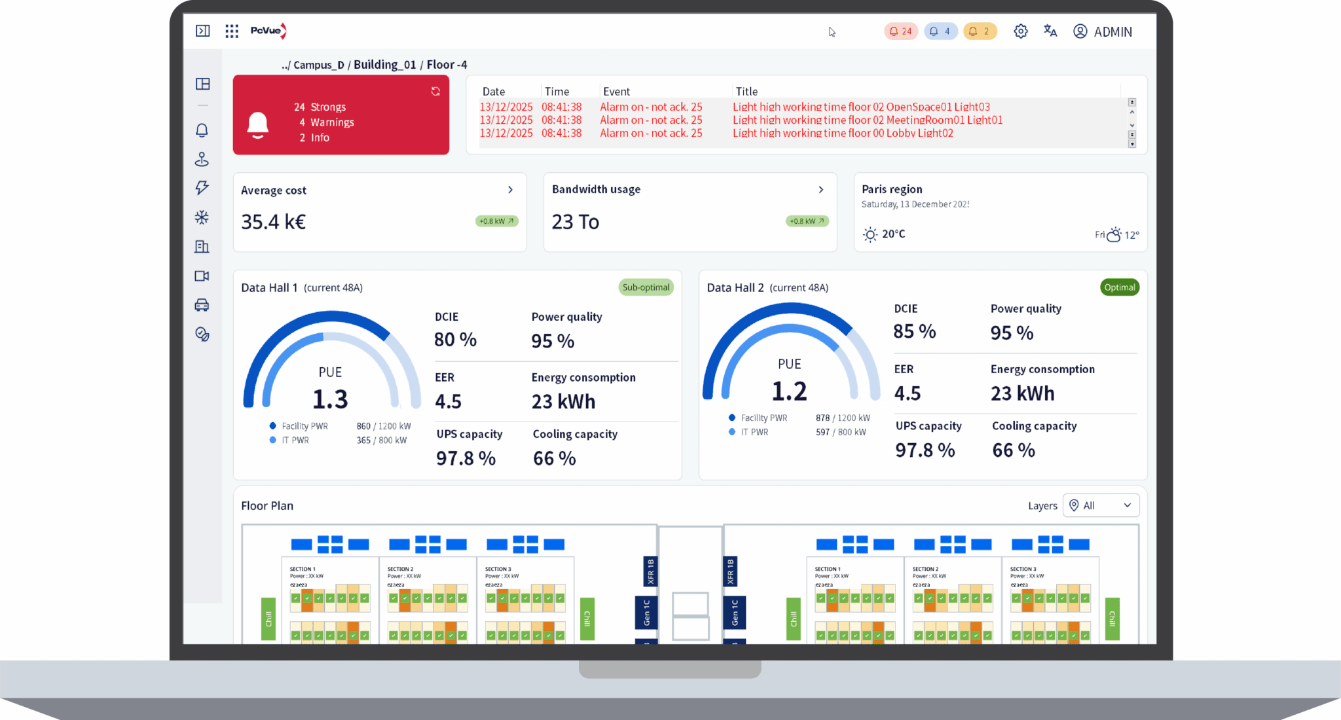
Task: Navigate to Building_01 in breadcrumb path
Action: tap(385, 65)
